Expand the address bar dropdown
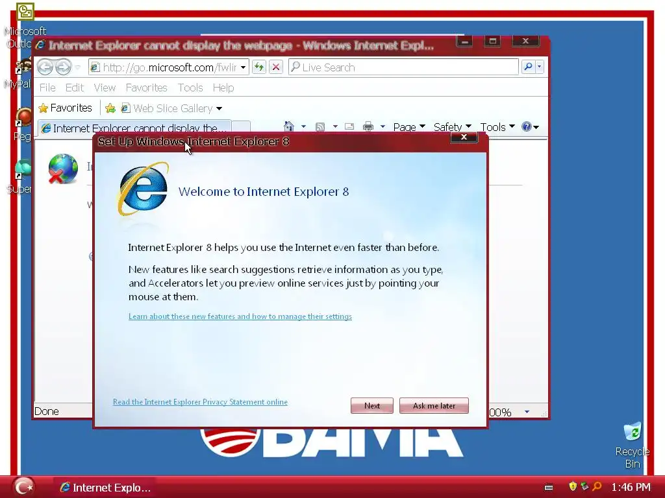Viewport: 665px width, 498px height. [x=243, y=67]
